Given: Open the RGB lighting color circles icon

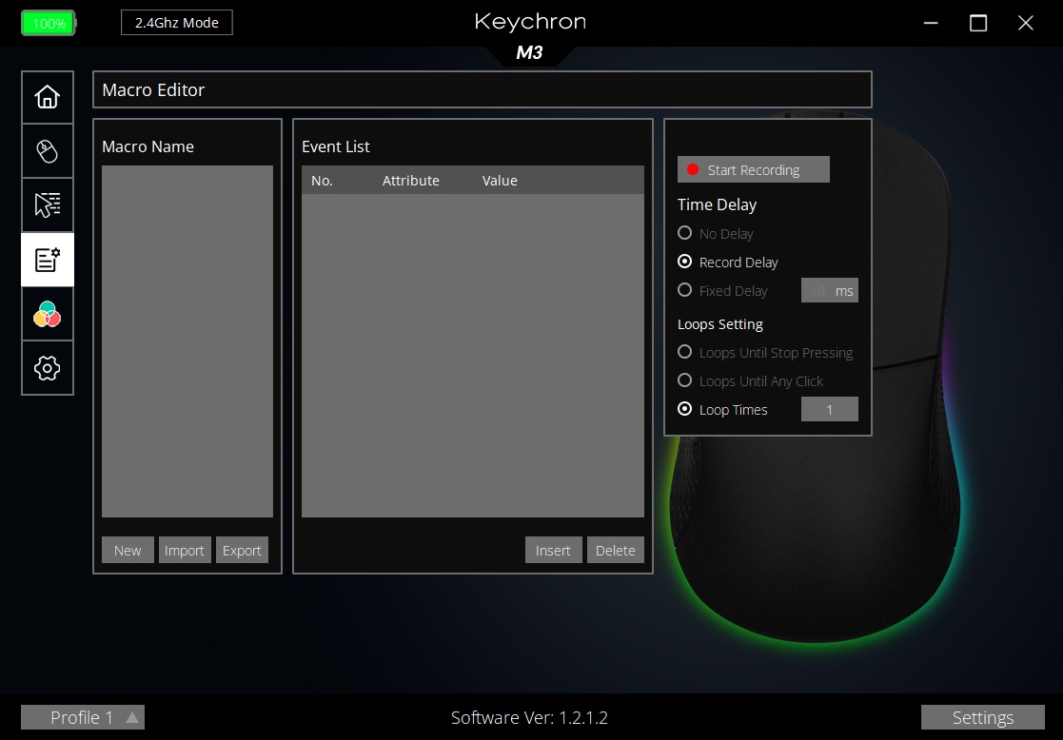Looking at the screenshot, I should [x=48, y=314].
